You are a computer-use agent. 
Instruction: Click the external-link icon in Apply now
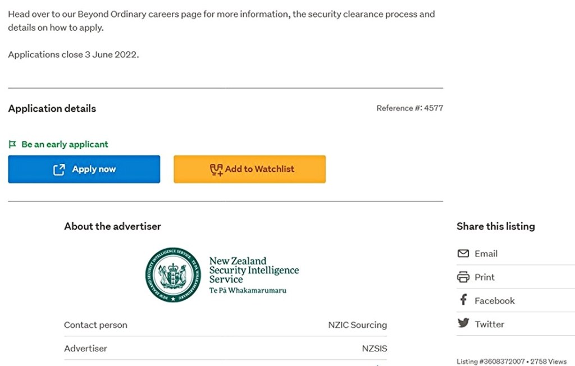59,170
